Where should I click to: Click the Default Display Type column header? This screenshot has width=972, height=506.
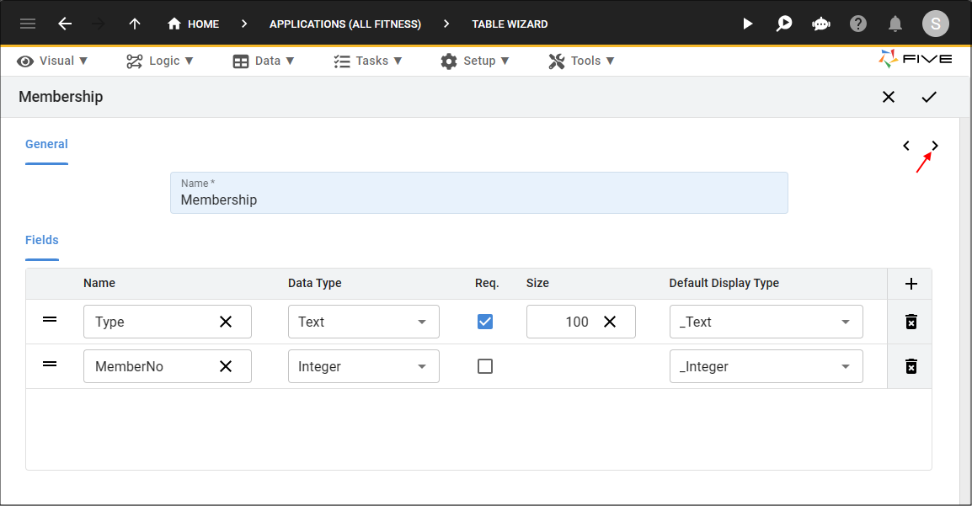pos(724,283)
